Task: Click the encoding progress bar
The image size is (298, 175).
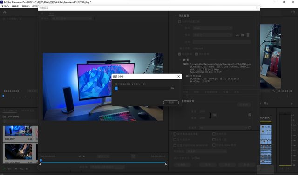Action: 142,89
